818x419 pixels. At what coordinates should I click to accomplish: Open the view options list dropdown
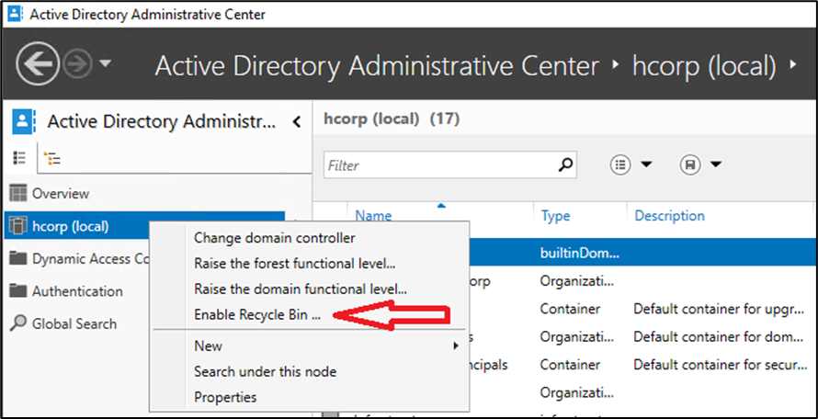tap(631, 165)
